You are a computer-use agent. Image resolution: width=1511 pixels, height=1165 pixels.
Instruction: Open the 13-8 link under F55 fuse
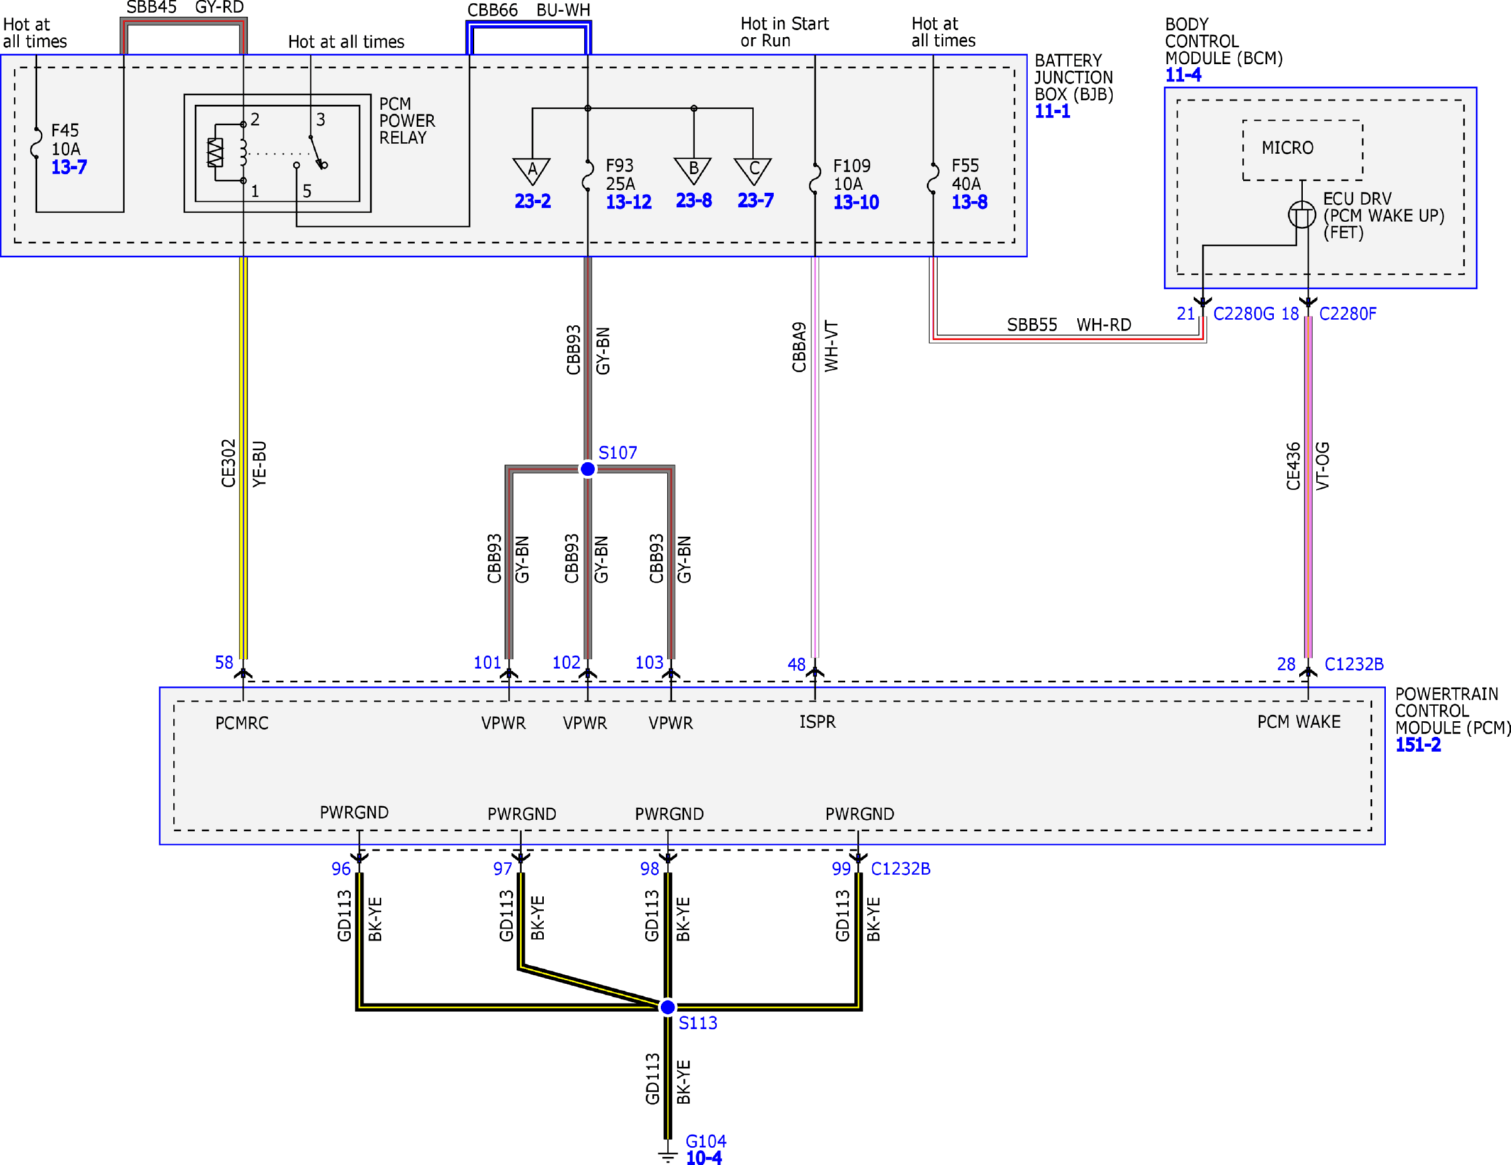pyautogui.click(x=969, y=202)
